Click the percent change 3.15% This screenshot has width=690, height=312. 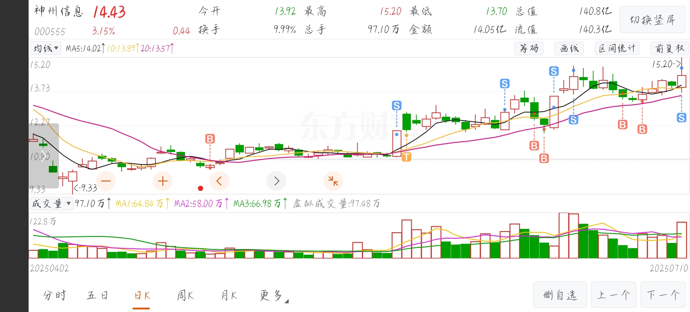103,31
